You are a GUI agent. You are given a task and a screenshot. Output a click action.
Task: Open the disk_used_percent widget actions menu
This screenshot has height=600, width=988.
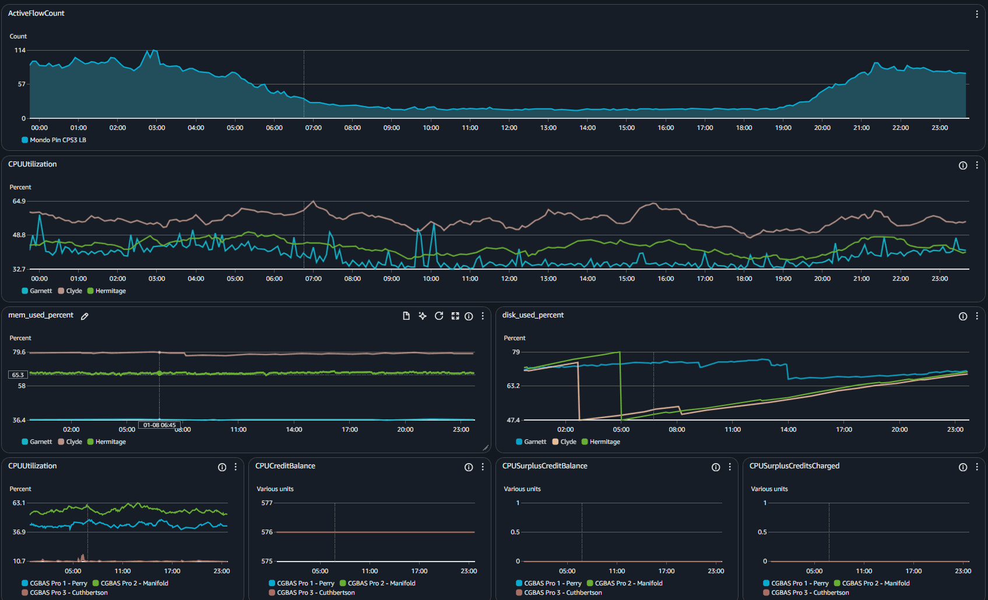pyautogui.click(x=977, y=316)
